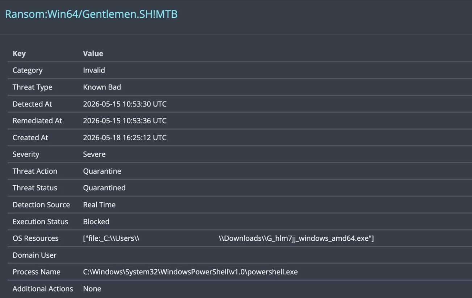Click the Ransom:Win64/Gentlemen.SH!MTB threat title
Viewport: 472px width, 298px height.
[91, 14]
